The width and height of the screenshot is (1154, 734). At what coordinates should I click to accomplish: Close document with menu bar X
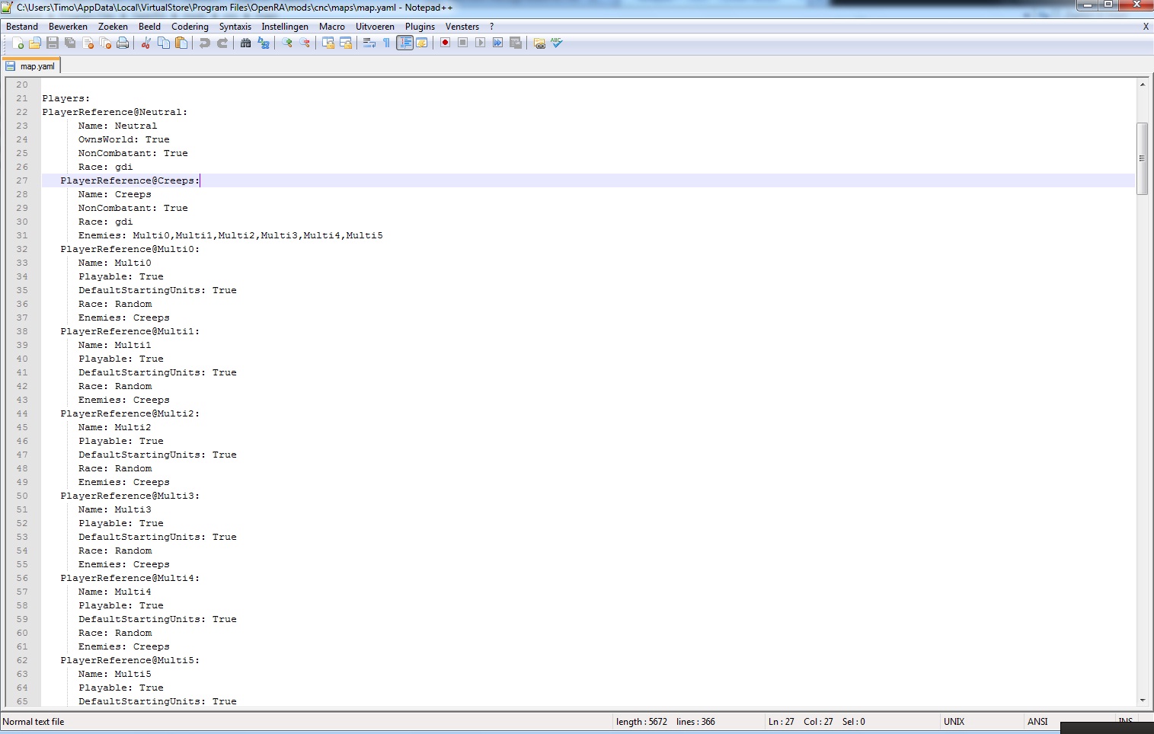click(1146, 27)
